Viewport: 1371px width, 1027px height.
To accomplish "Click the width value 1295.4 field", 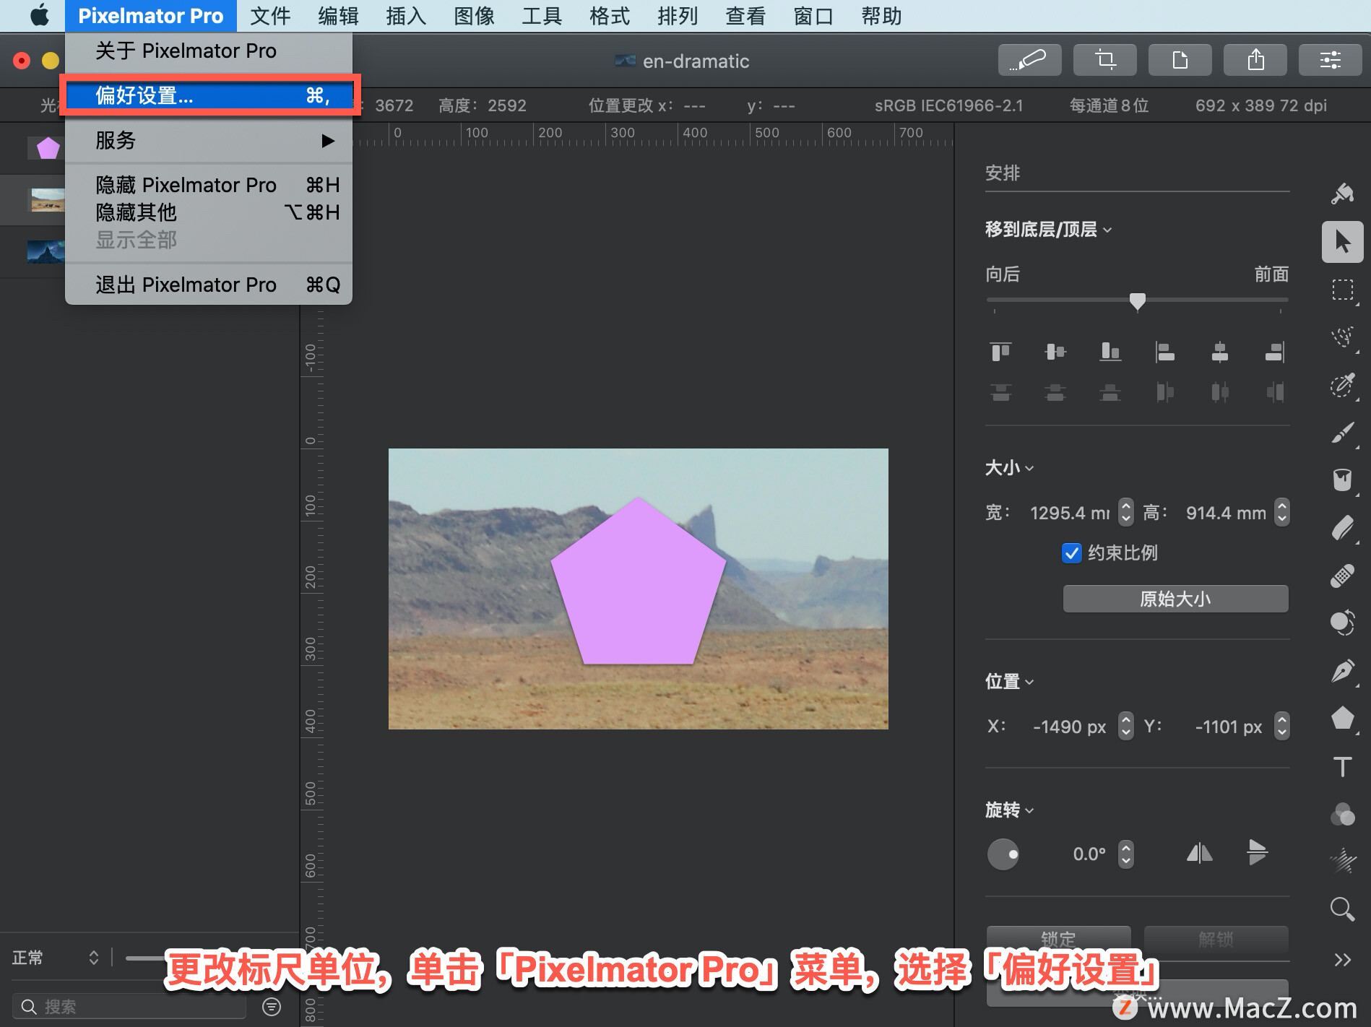I will pyautogui.click(x=1069, y=513).
